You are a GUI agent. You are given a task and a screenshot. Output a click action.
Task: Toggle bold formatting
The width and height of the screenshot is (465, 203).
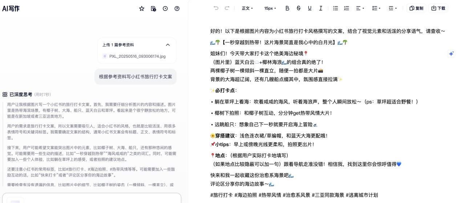pos(287,8)
